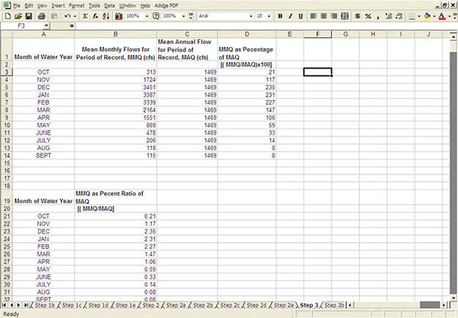The height and width of the screenshot is (318, 458).
Task: Apply Currency Style with dollar icon
Action: click(358, 15)
